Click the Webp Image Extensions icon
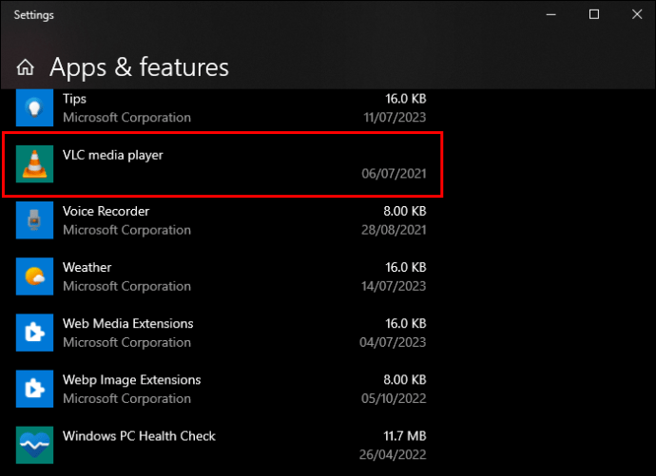The image size is (656, 476). 35,389
